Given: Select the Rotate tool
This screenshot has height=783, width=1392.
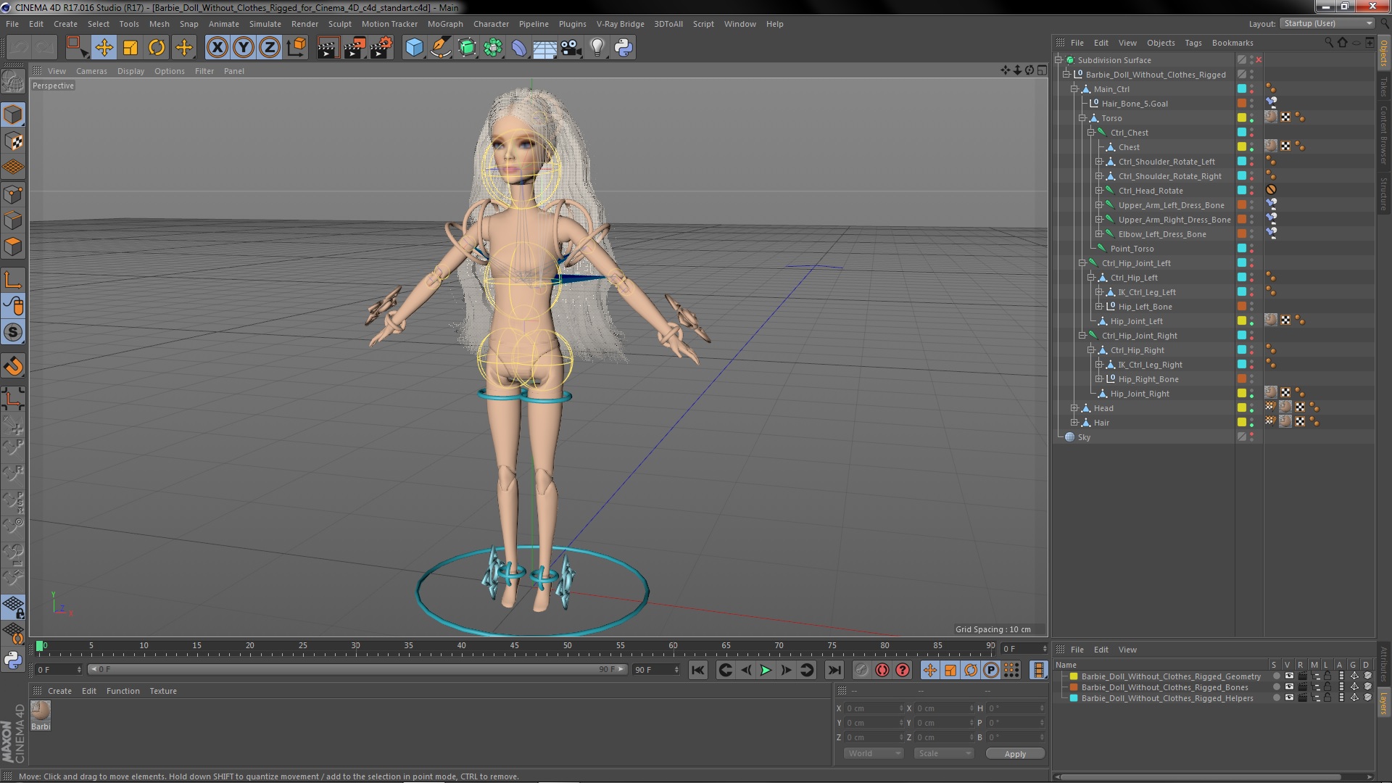Looking at the screenshot, I should (x=157, y=48).
